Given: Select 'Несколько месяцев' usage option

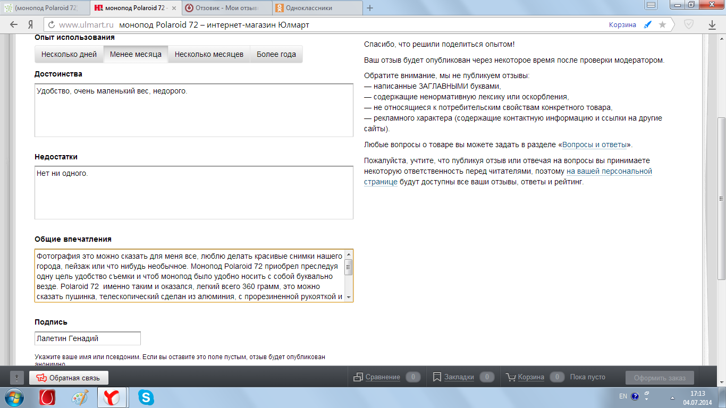Looking at the screenshot, I should click(x=209, y=54).
